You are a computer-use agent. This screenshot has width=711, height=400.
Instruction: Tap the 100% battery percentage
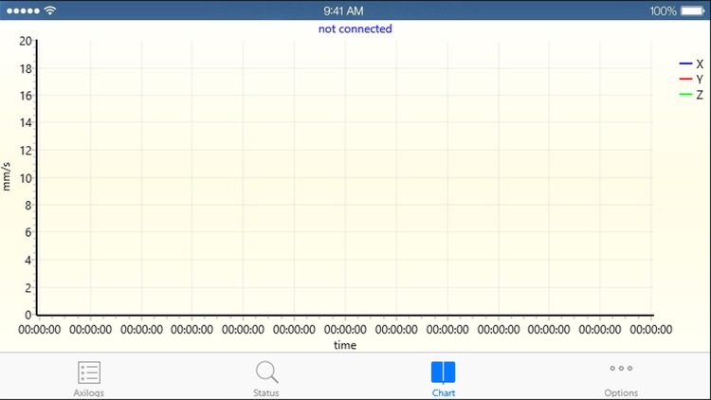[x=663, y=10]
